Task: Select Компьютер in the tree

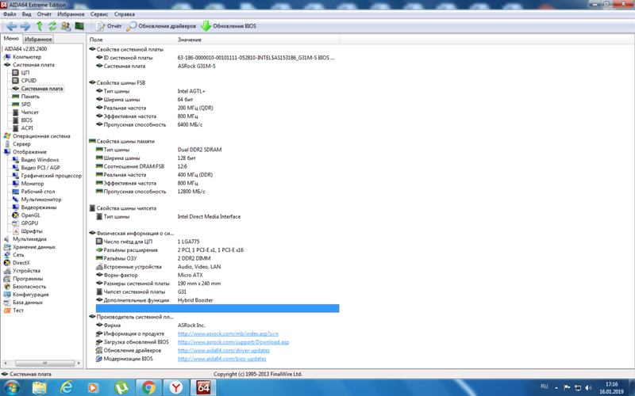Action: coord(27,57)
